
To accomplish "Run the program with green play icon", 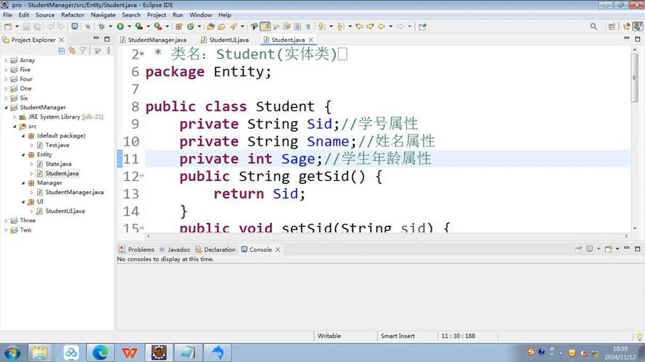I will tap(120, 27).
